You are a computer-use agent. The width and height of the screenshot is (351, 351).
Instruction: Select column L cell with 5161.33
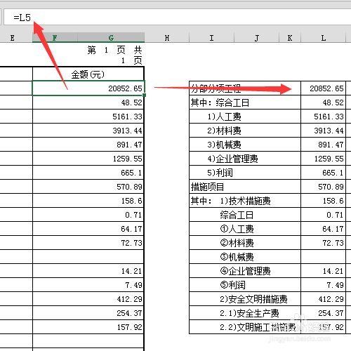(323, 117)
